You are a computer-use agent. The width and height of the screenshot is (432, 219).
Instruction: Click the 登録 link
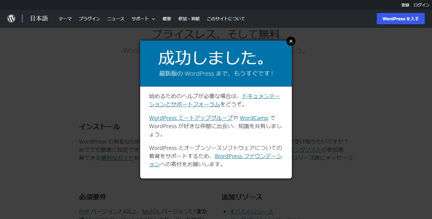pos(405,5)
